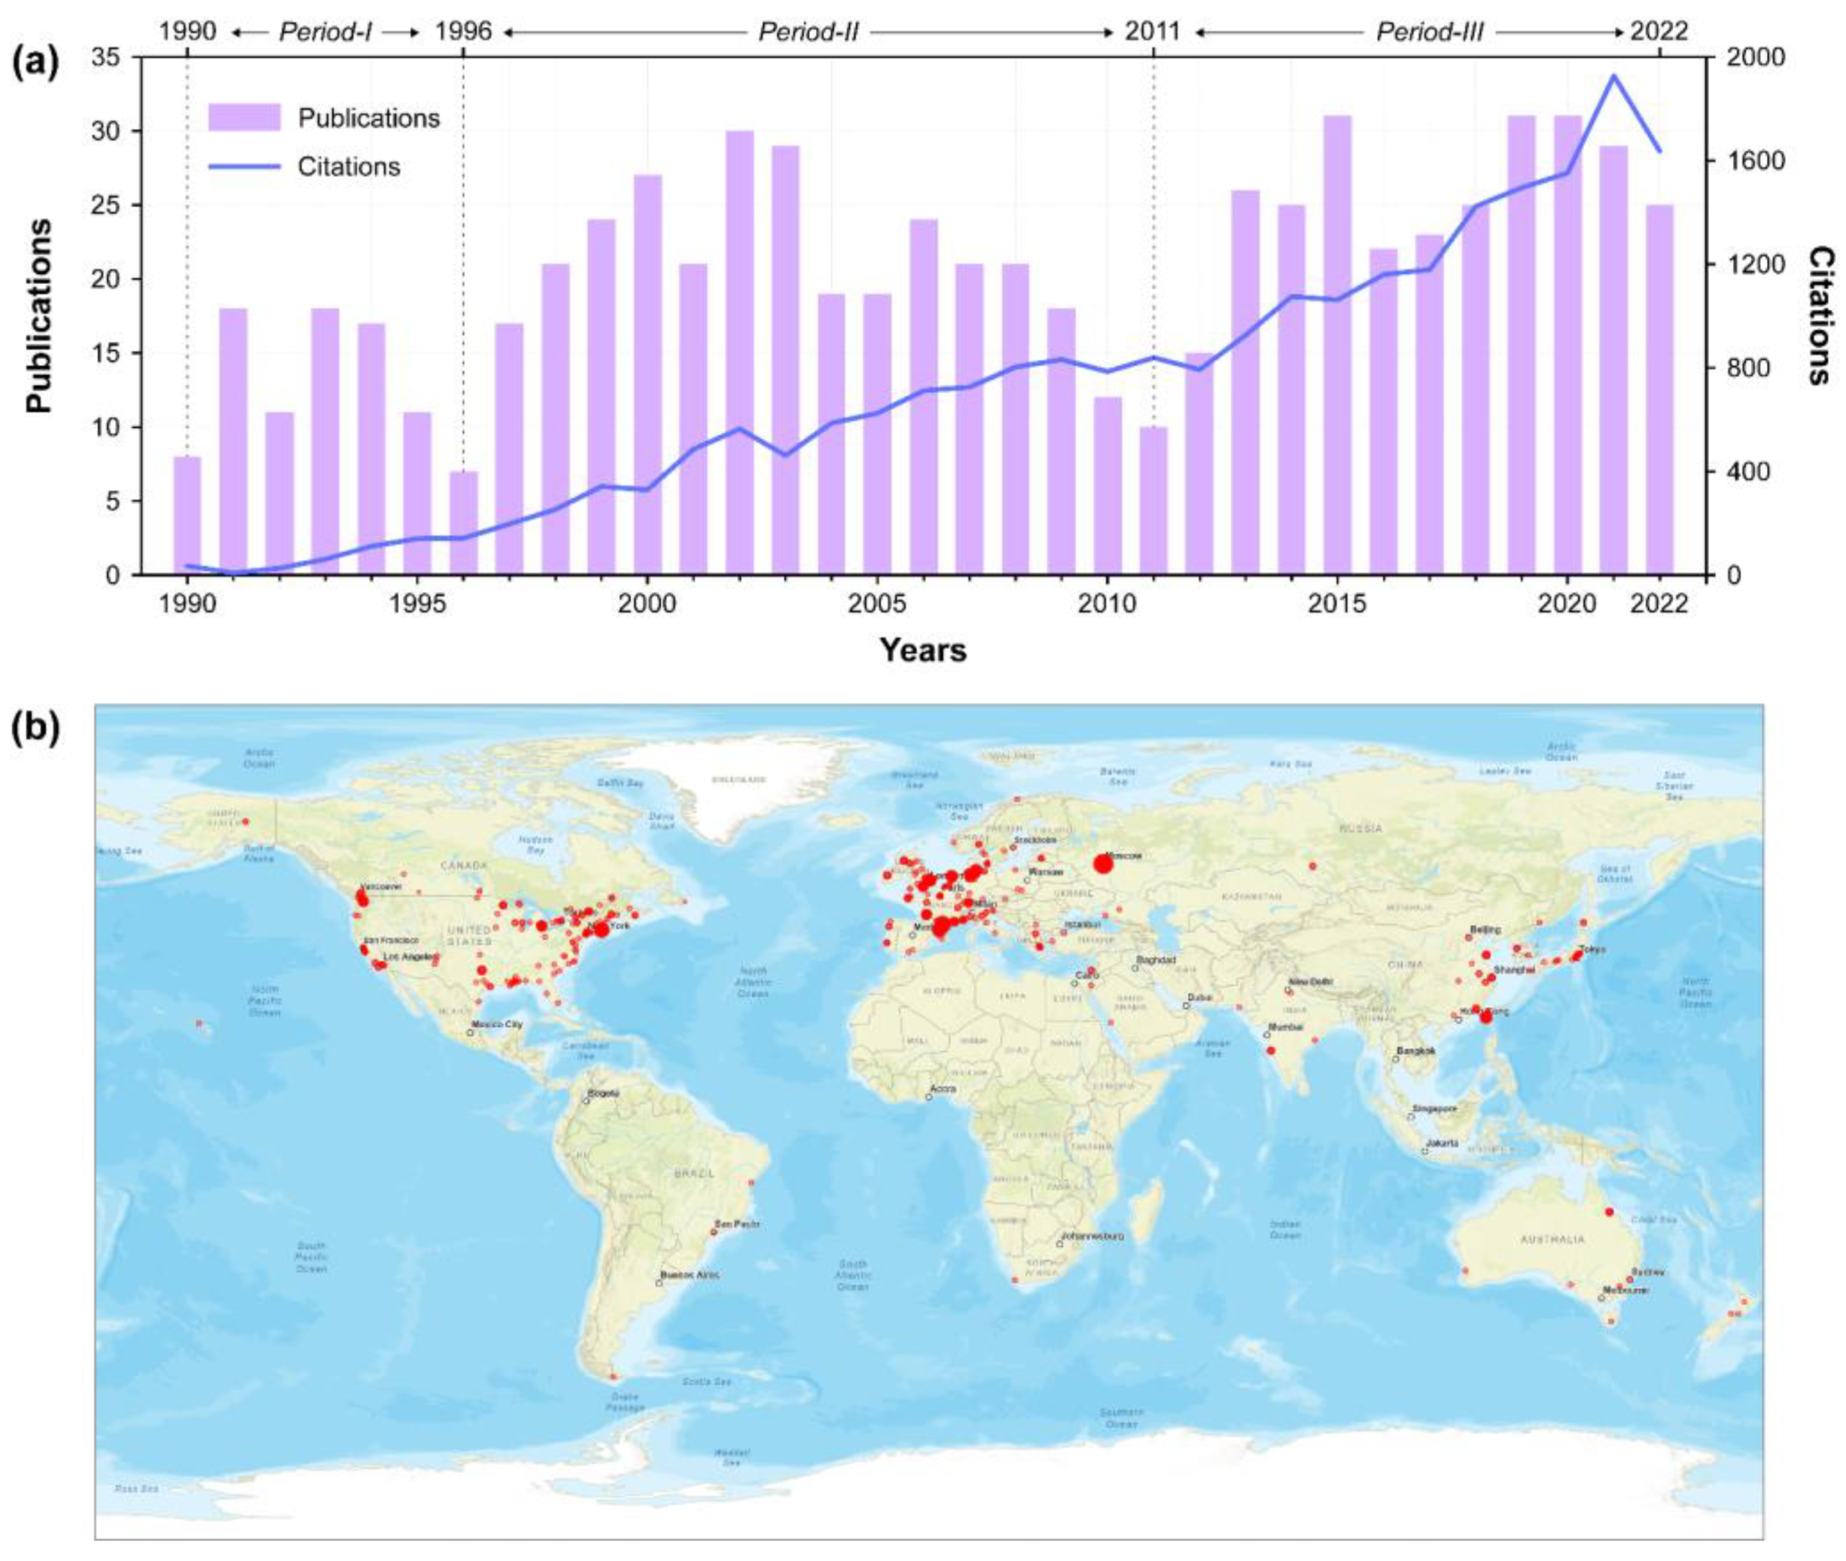Click the BRAZIL country label on map
Screen dimensions: 1846x1561
(694, 1173)
